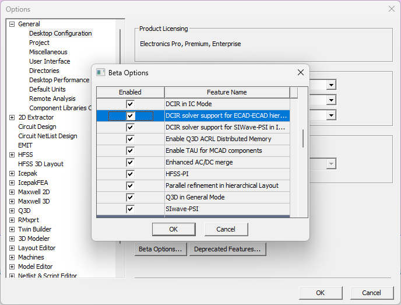Select Desktop Configuration in options tree
This screenshot has width=401, height=305.
61,33
